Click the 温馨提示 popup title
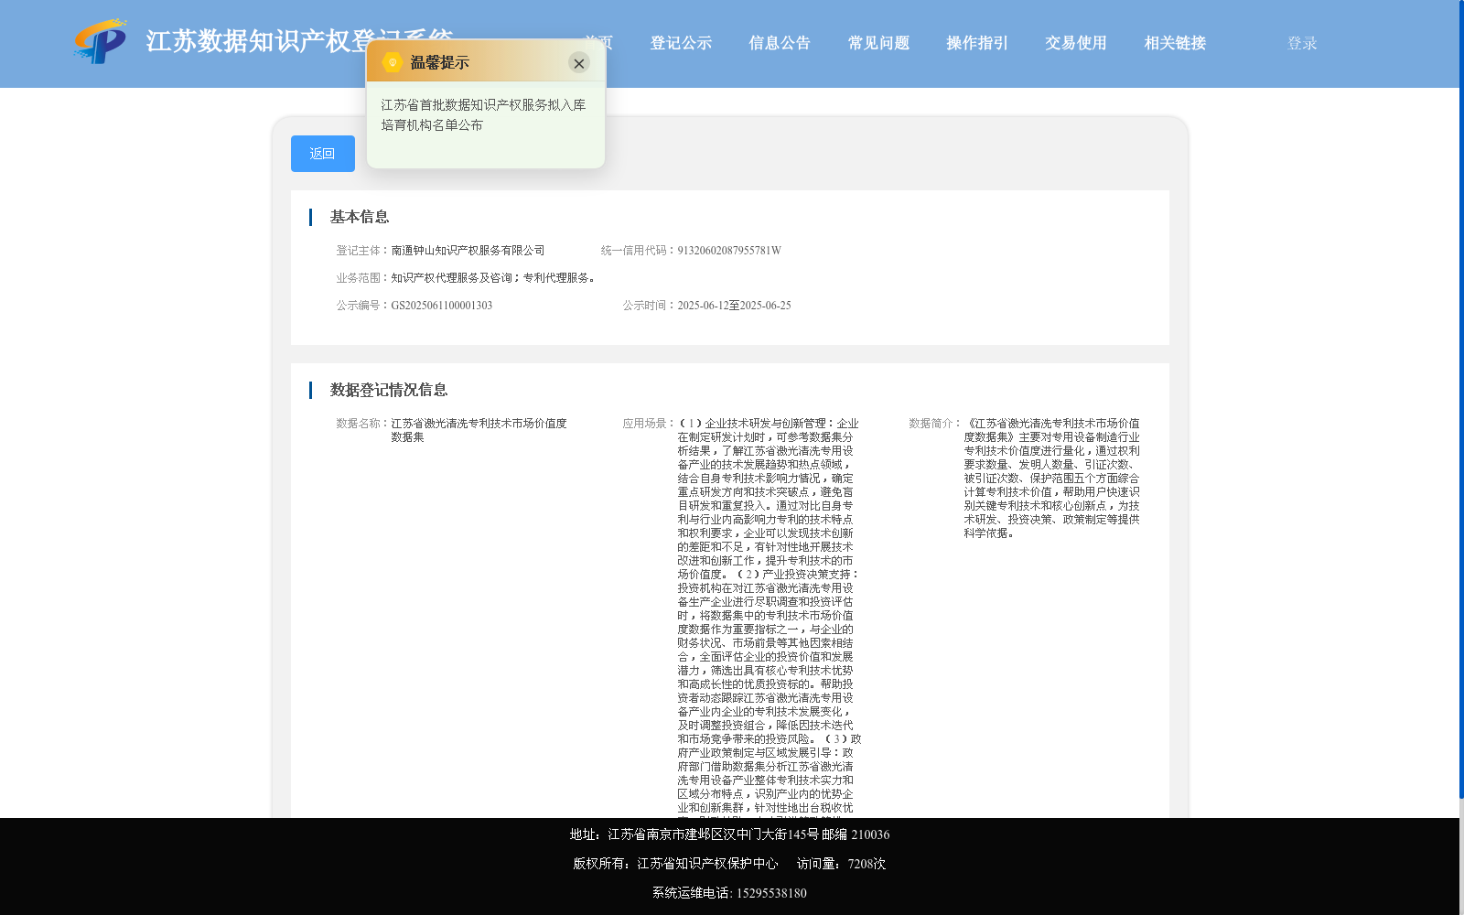Viewport: 1464px width, 915px height. tap(439, 62)
